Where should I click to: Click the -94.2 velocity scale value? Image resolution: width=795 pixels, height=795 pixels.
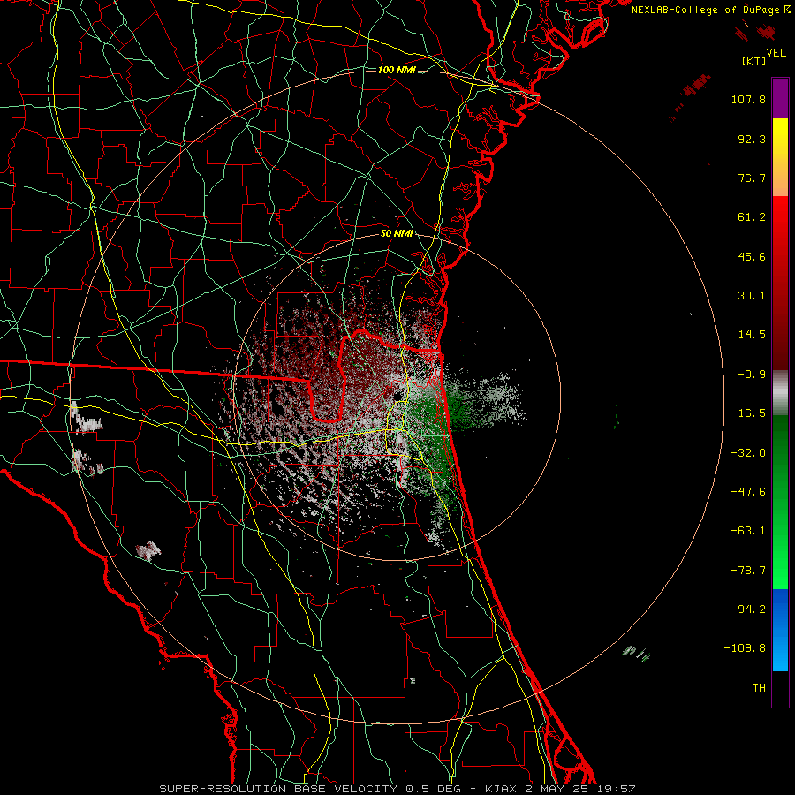coord(748,609)
